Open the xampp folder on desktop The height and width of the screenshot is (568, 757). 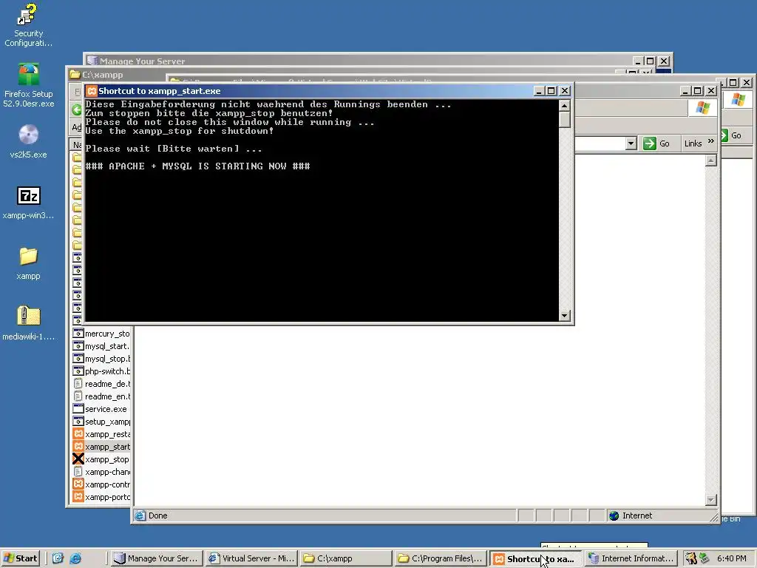click(x=28, y=263)
